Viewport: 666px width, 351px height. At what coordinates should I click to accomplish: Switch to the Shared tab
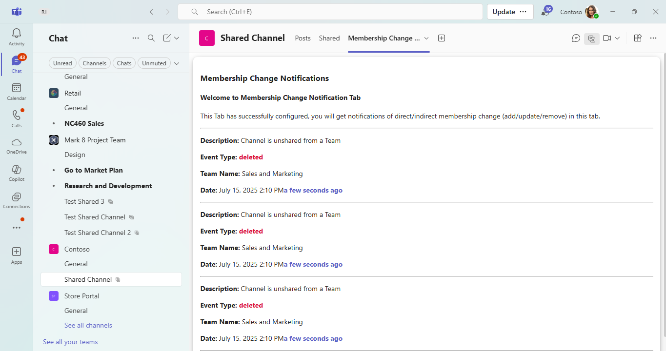tap(329, 38)
